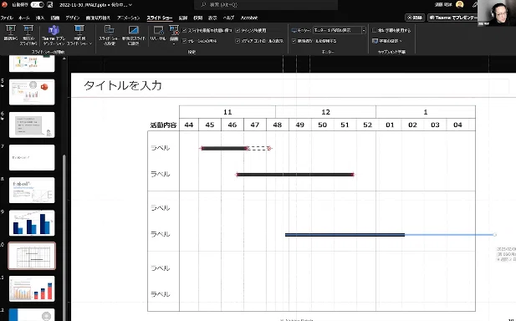Click the Teams でプレゼンテーション button

coord(452,18)
